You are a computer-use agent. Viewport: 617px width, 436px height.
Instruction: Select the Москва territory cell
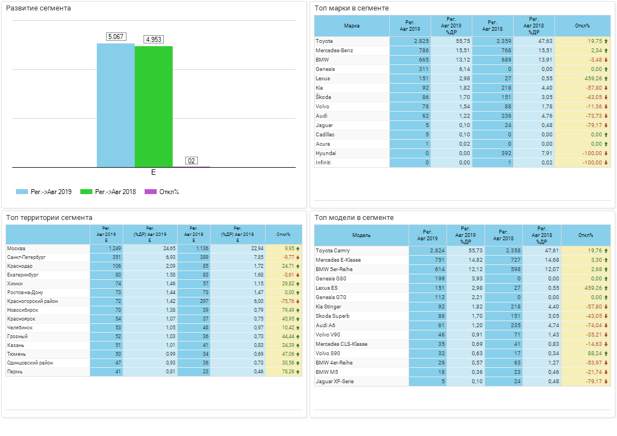pyautogui.click(x=48, y=249)
